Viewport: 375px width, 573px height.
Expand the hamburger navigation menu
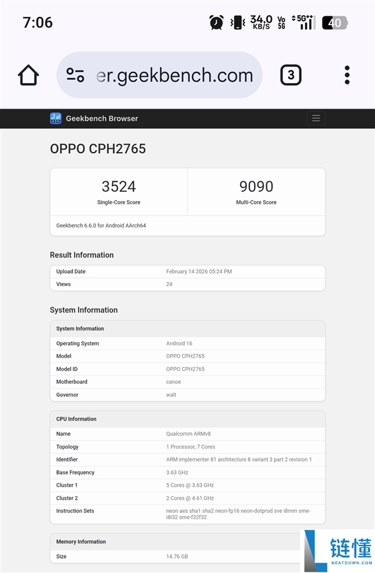pos(316,118)
